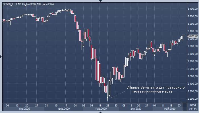Click date label 11 in May
199x113 pixels.
[163, 105]
